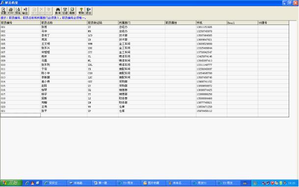Click the 职员编号 column header
This screenshot has height=187, width=299.
point(21,23)
